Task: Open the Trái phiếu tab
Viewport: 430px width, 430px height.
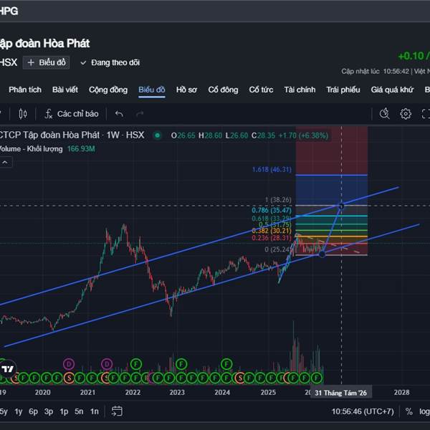Action: click(343, 90)
